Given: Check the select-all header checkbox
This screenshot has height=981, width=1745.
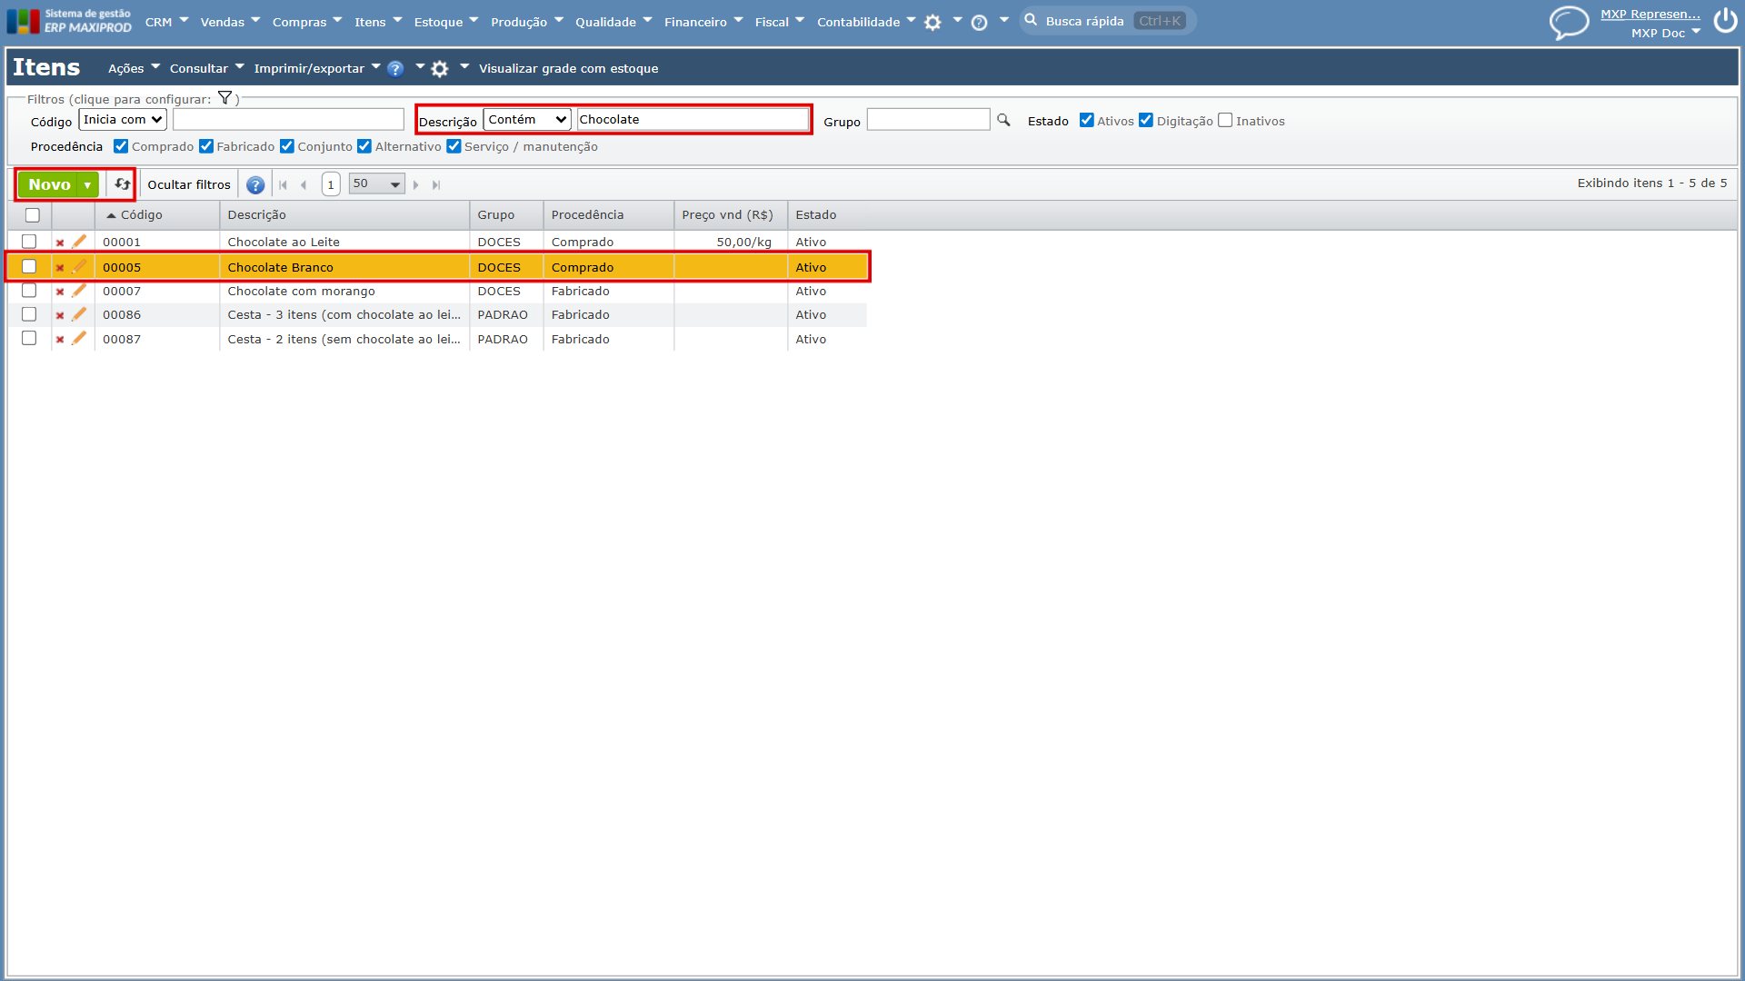Looking at the screenshot, I should (x=33, y=215).
